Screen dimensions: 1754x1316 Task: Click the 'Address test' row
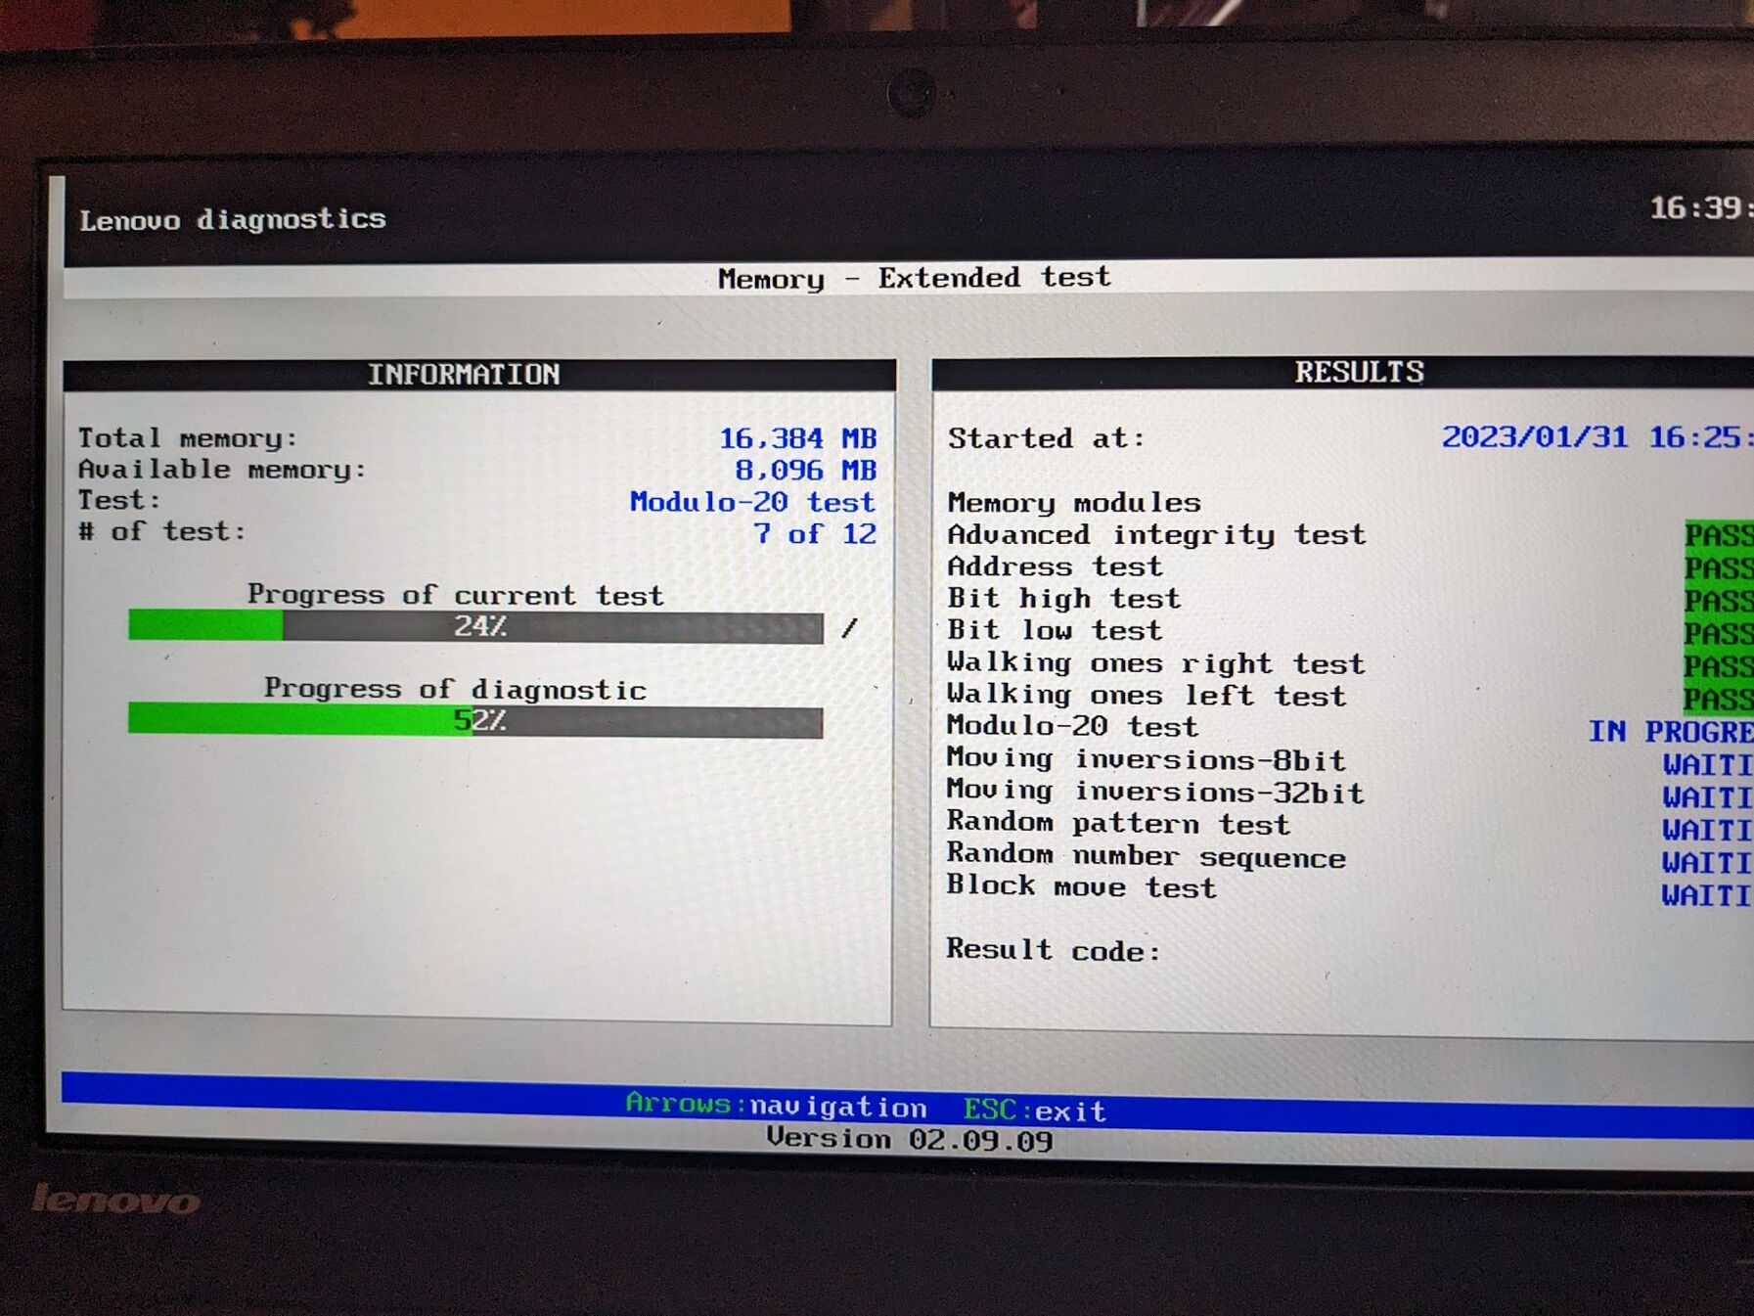pos(1055,566)
